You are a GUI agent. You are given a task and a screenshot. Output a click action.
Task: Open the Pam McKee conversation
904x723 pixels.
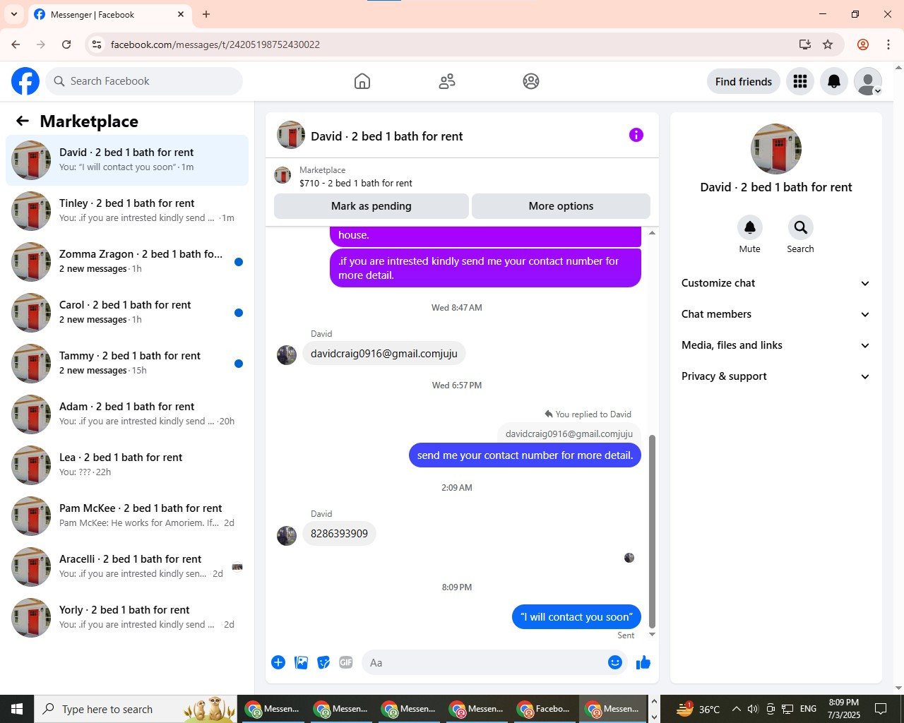tap(127, 516)
